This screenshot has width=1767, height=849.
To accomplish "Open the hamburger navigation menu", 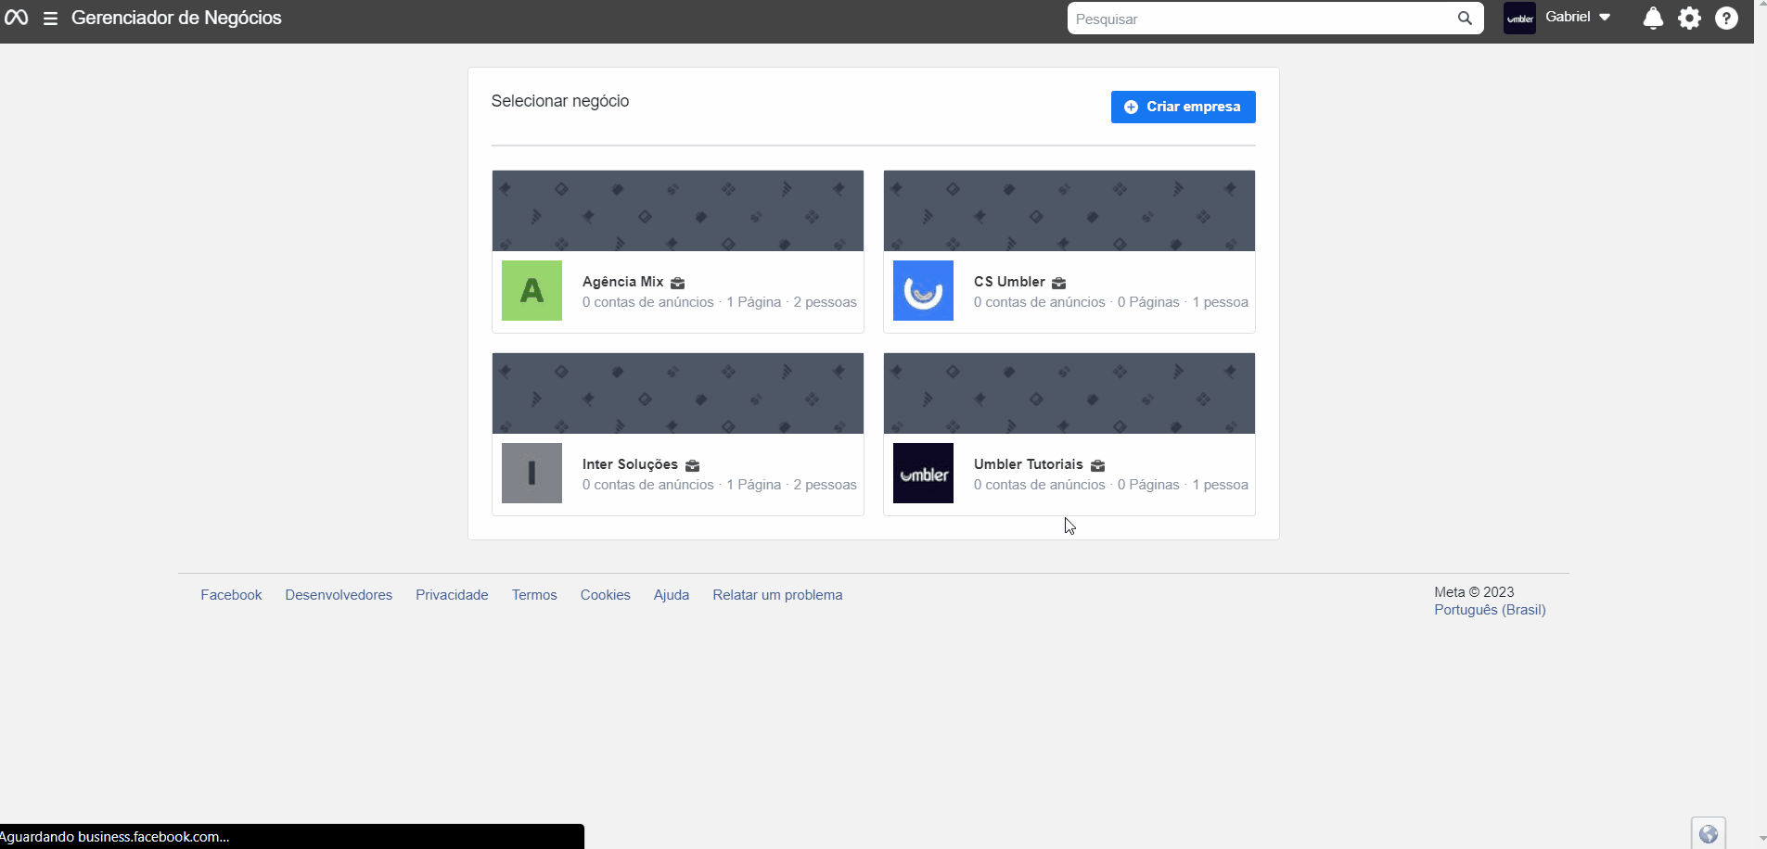I will point(51,19).
